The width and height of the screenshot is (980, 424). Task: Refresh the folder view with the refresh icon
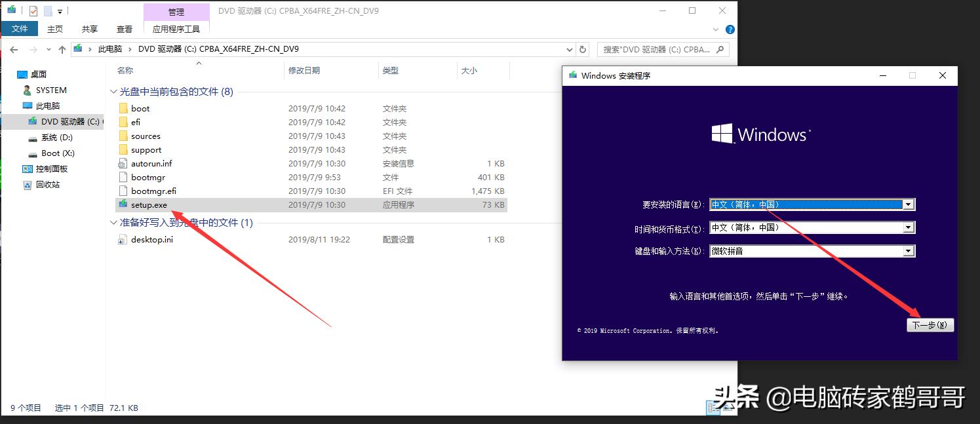point(583,49)
